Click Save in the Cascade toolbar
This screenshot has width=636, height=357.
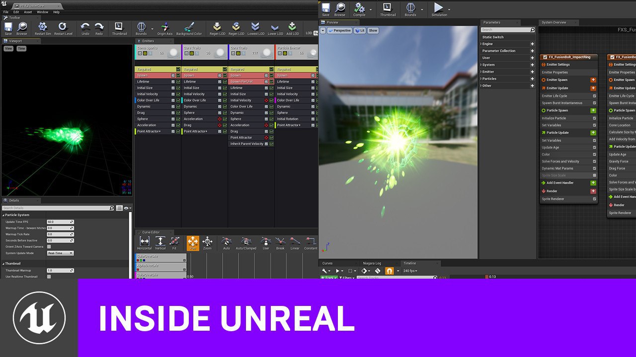[8, 28]
